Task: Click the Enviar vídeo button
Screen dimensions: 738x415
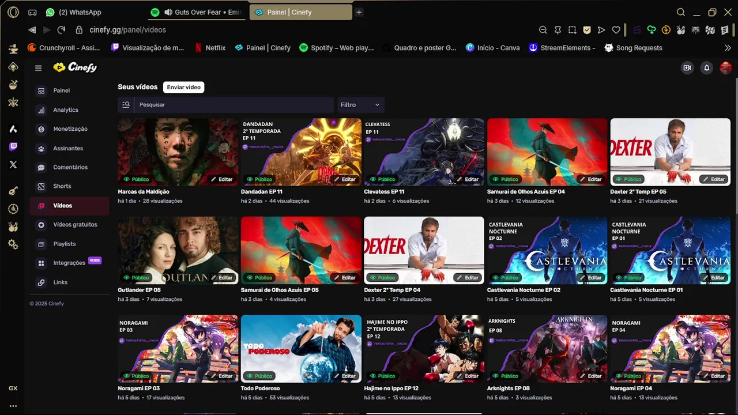Action: point(184,87)
